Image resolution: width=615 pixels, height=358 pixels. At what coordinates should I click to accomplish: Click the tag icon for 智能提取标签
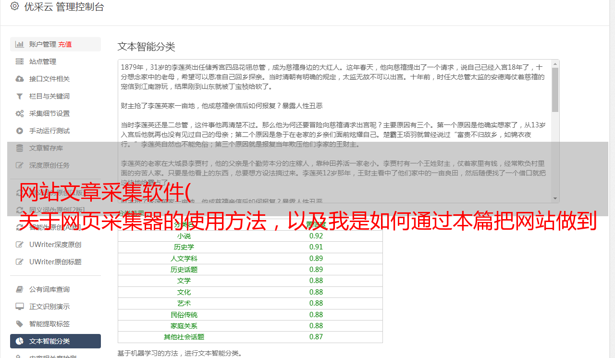[x=20, y=324]
